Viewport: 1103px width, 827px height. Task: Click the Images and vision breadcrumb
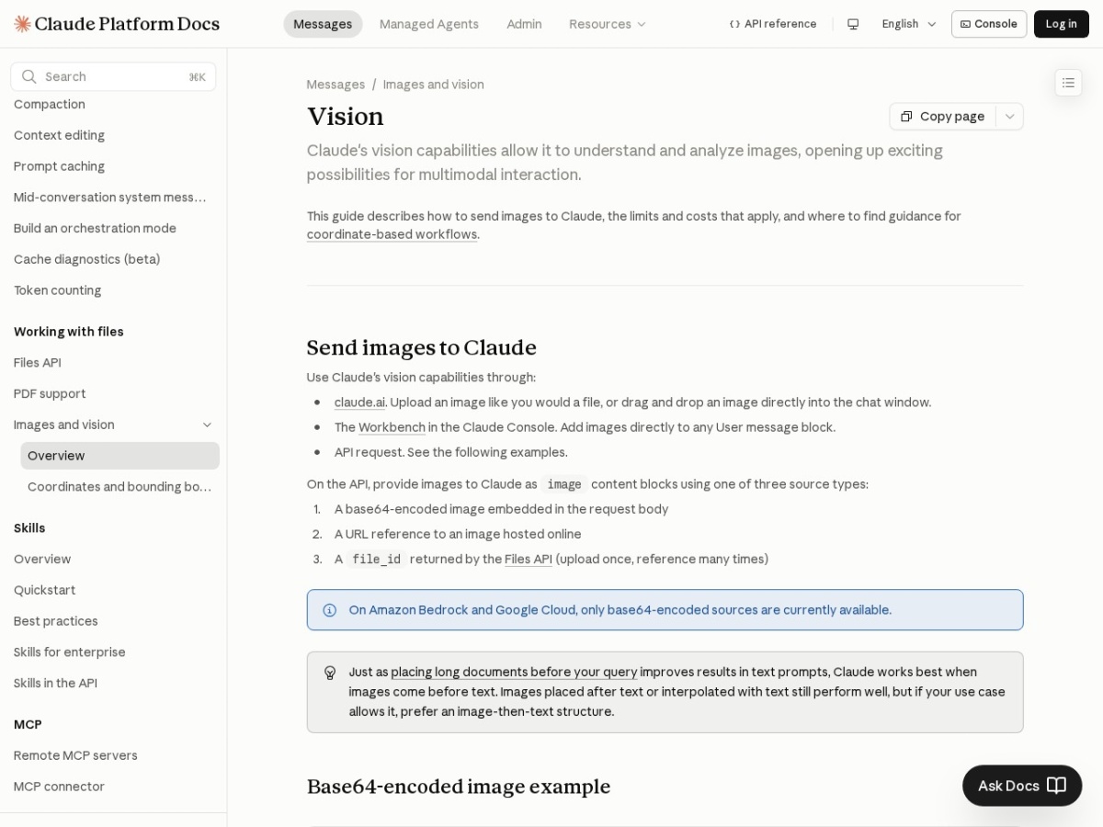434,85
